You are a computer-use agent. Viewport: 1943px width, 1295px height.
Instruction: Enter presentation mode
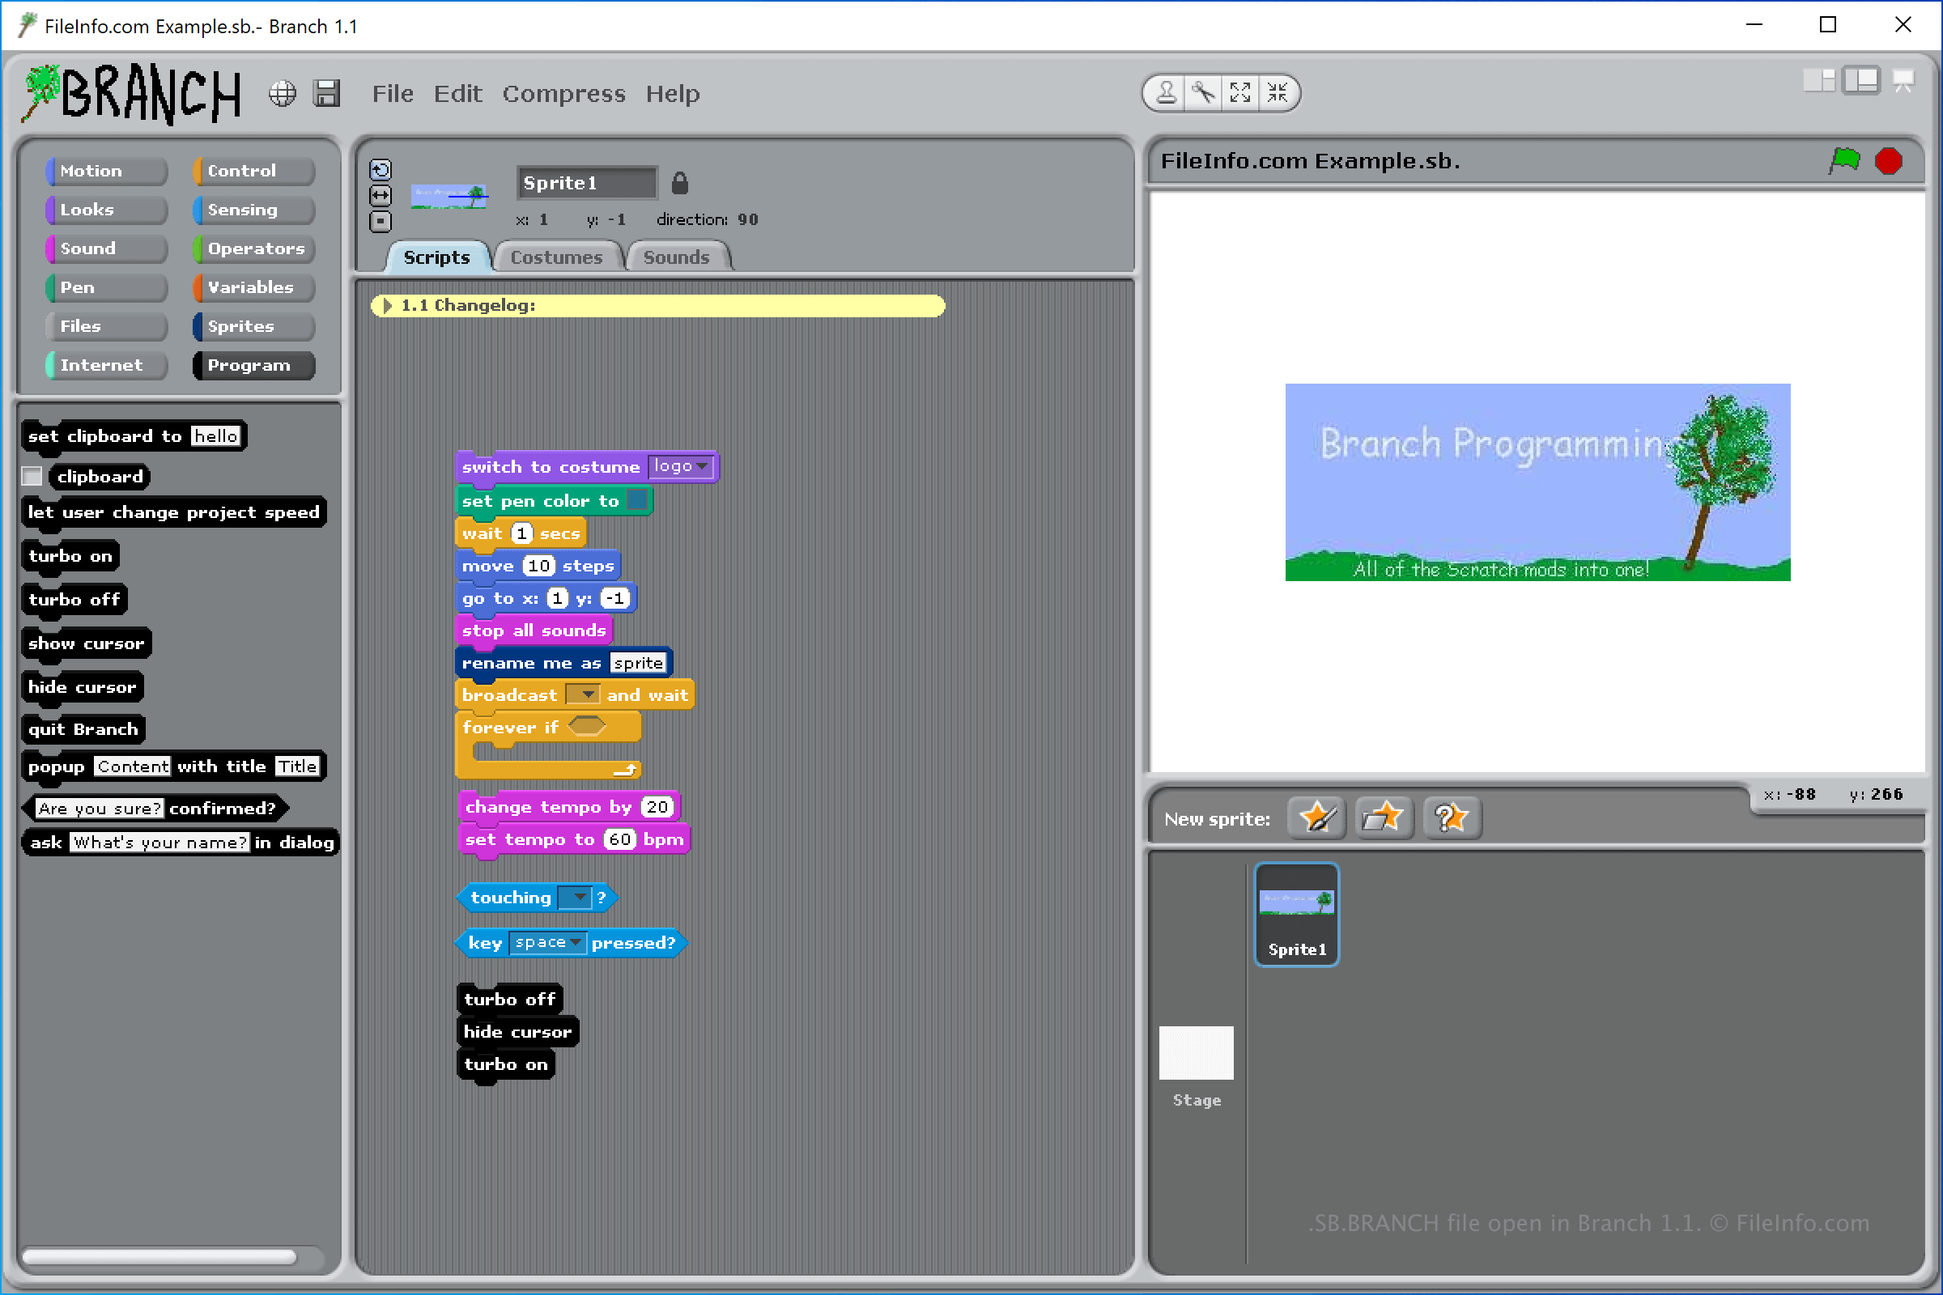(1903, 81)
